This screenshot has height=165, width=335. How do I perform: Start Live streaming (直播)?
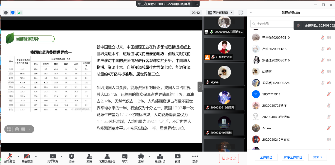[178, 158]
